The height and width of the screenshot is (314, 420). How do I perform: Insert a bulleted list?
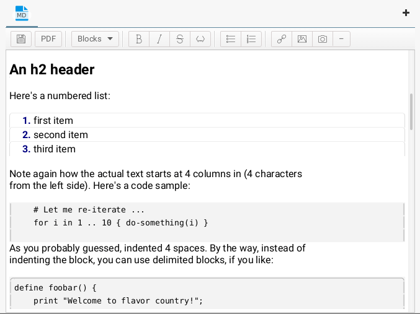click(x=231, y=39)
